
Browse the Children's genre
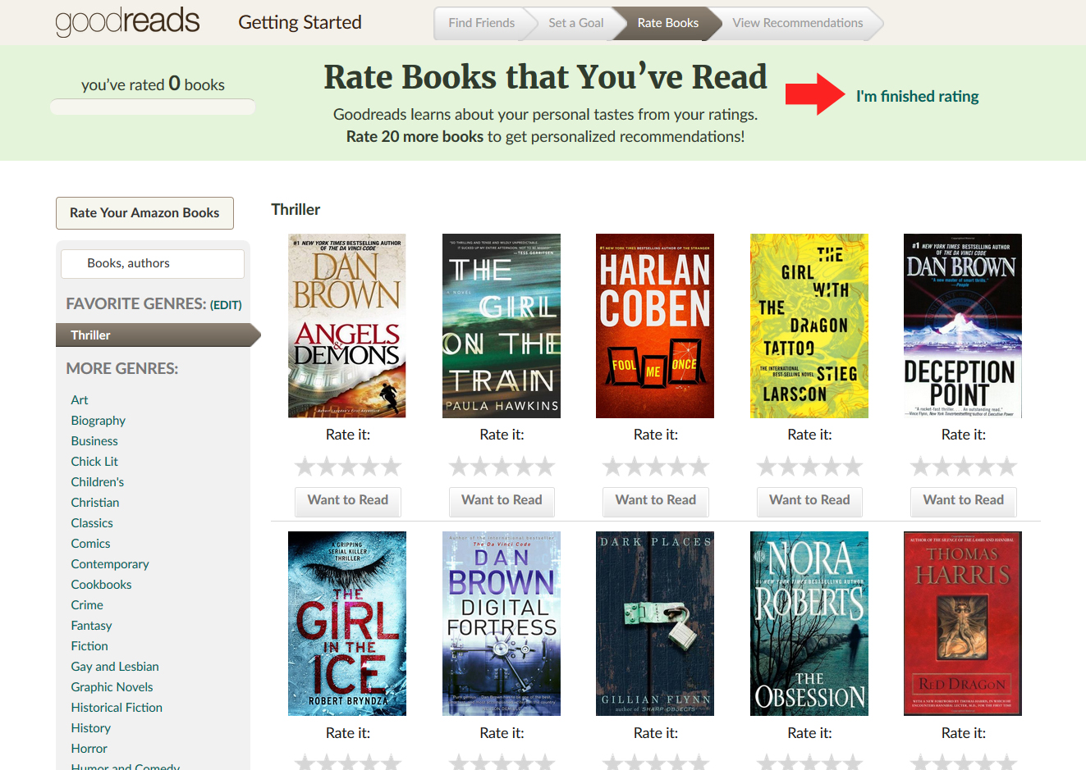click(x=98, y=482)
